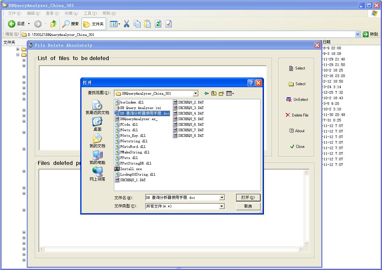
Task: Click scroll-down arrow of deleted files list
Action: tap(306, 243)
